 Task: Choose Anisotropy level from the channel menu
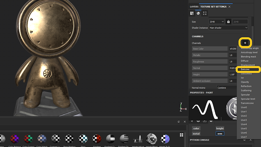249,53
